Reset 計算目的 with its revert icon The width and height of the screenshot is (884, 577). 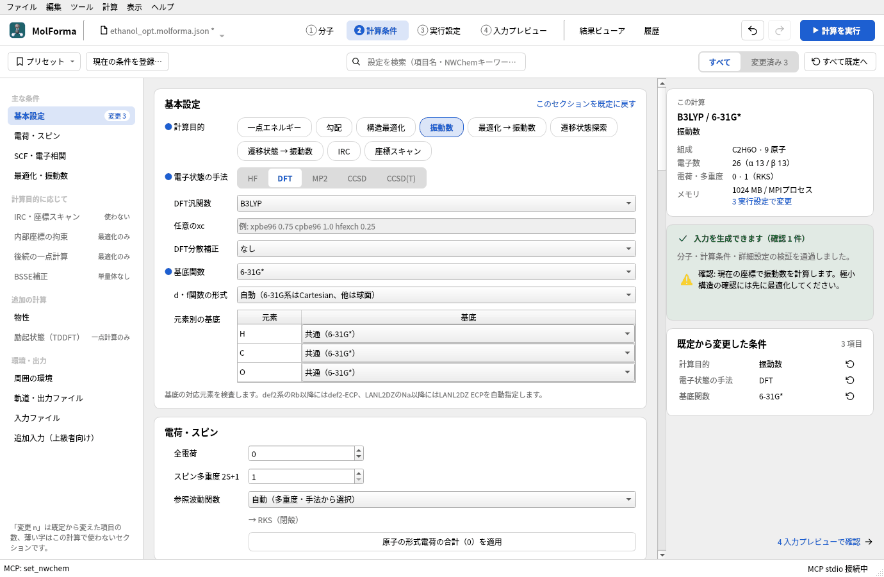(x=850, y=364)
